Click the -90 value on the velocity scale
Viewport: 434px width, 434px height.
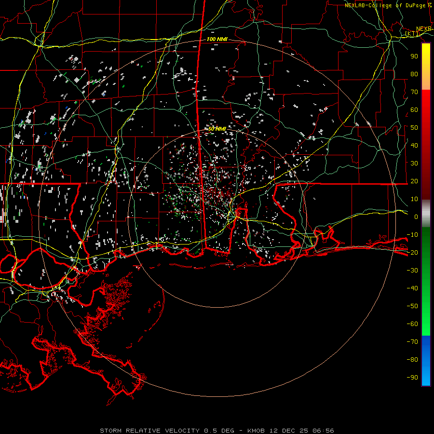[412, 377]
